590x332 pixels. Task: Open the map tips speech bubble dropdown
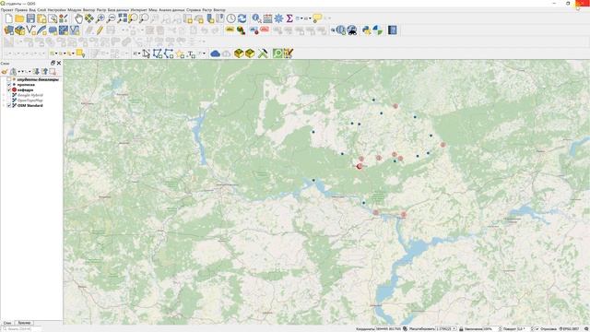[x=317, y=18]
